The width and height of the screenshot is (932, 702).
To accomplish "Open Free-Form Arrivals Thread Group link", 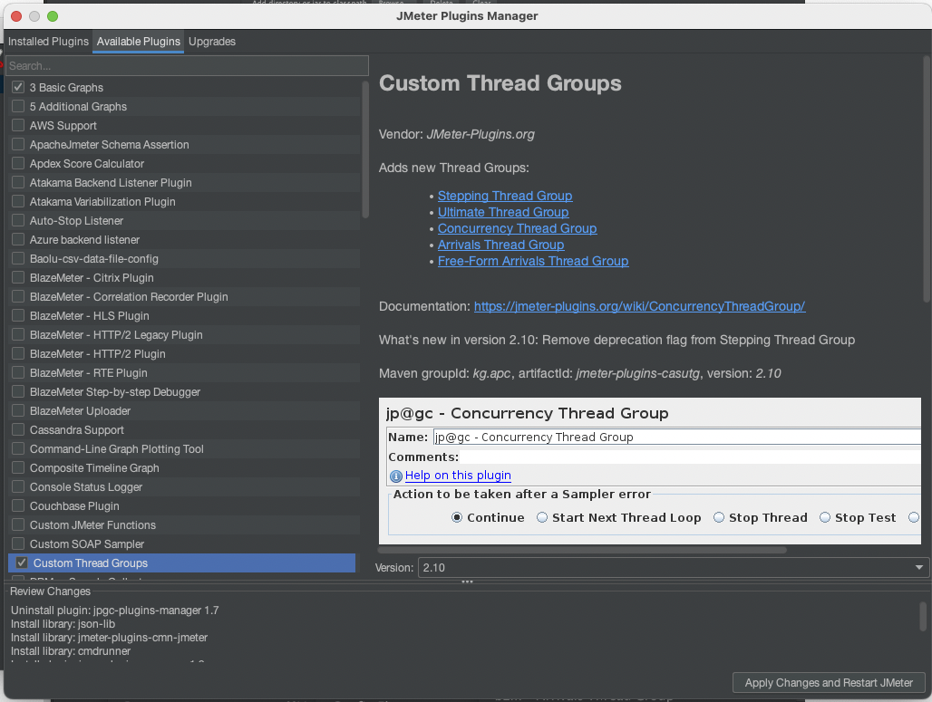I will pyautogui.click(x=532, y=261).
